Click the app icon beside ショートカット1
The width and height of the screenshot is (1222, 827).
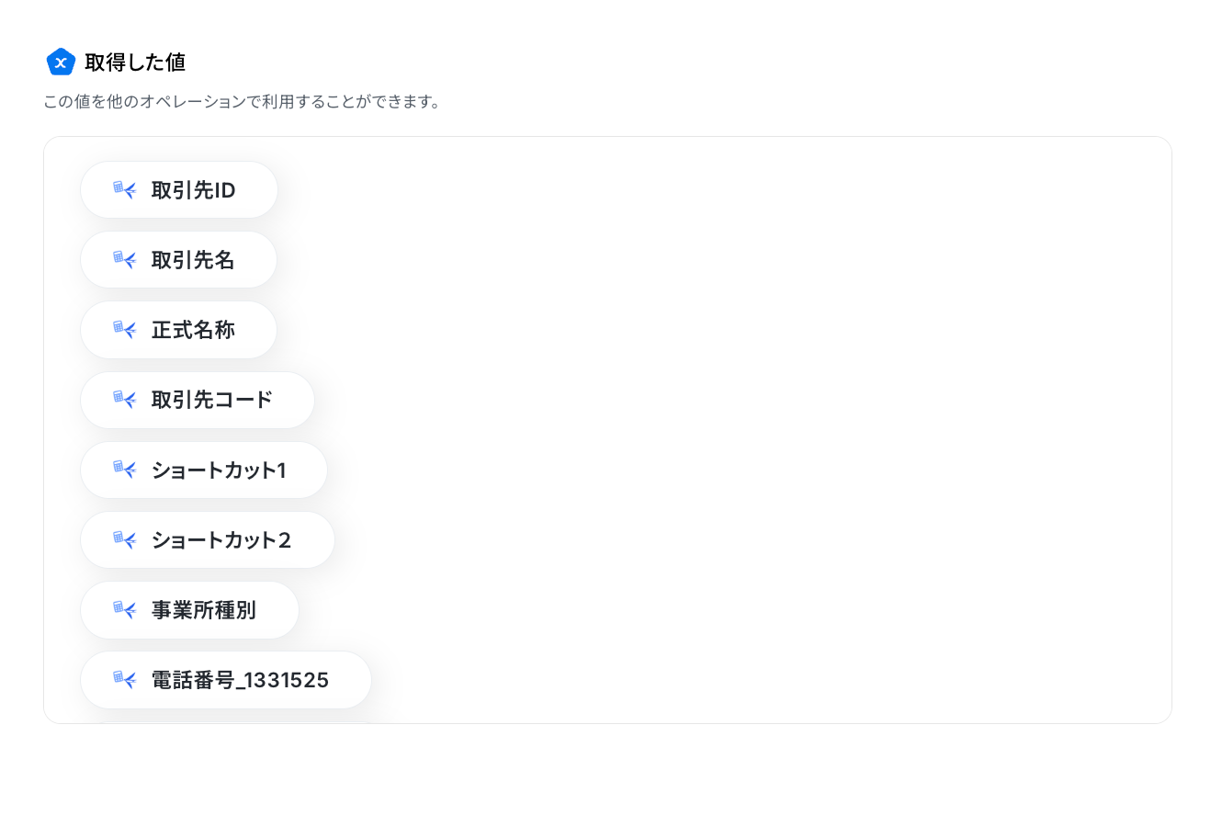(125, 470)
